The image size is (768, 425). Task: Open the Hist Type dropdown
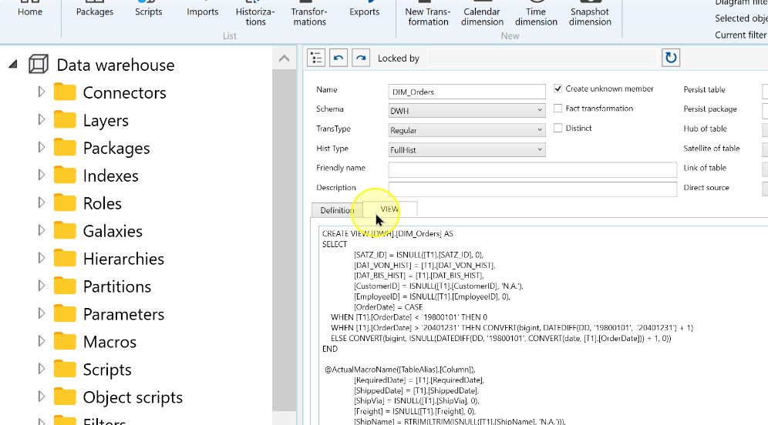(467, 149)
